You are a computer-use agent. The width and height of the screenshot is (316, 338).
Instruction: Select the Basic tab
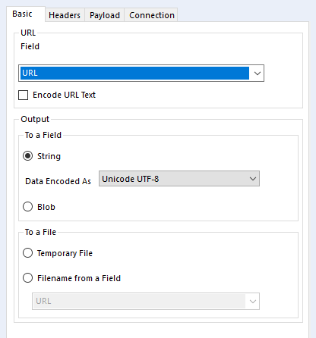pyautogui.click(x=22, y=14)
